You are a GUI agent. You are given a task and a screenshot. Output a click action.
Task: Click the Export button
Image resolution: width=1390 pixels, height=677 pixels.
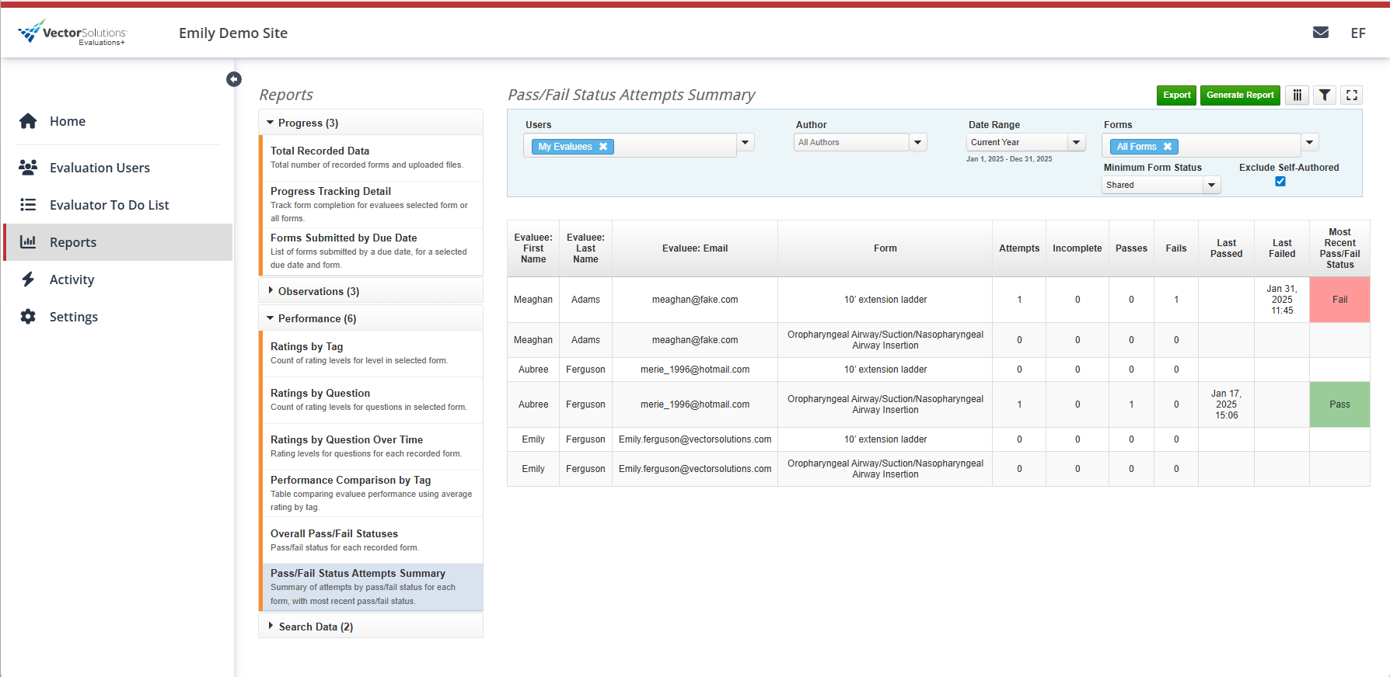click(x=1177, y=95)
